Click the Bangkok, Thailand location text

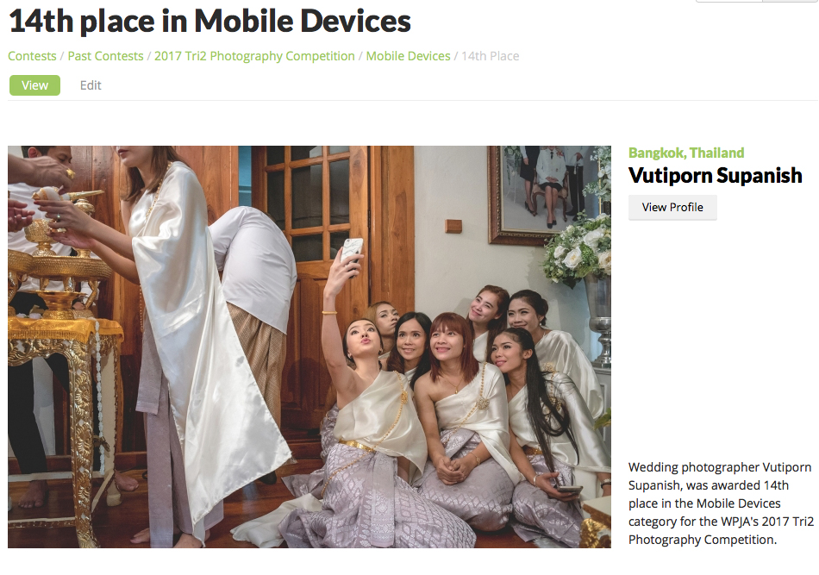pyautogui.click(x=686, y=153)
